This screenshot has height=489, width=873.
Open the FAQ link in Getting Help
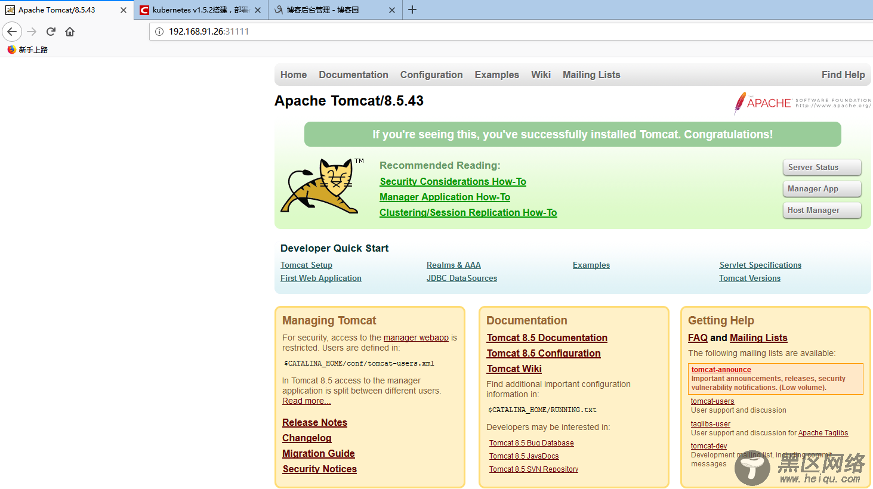click(698, 338)
